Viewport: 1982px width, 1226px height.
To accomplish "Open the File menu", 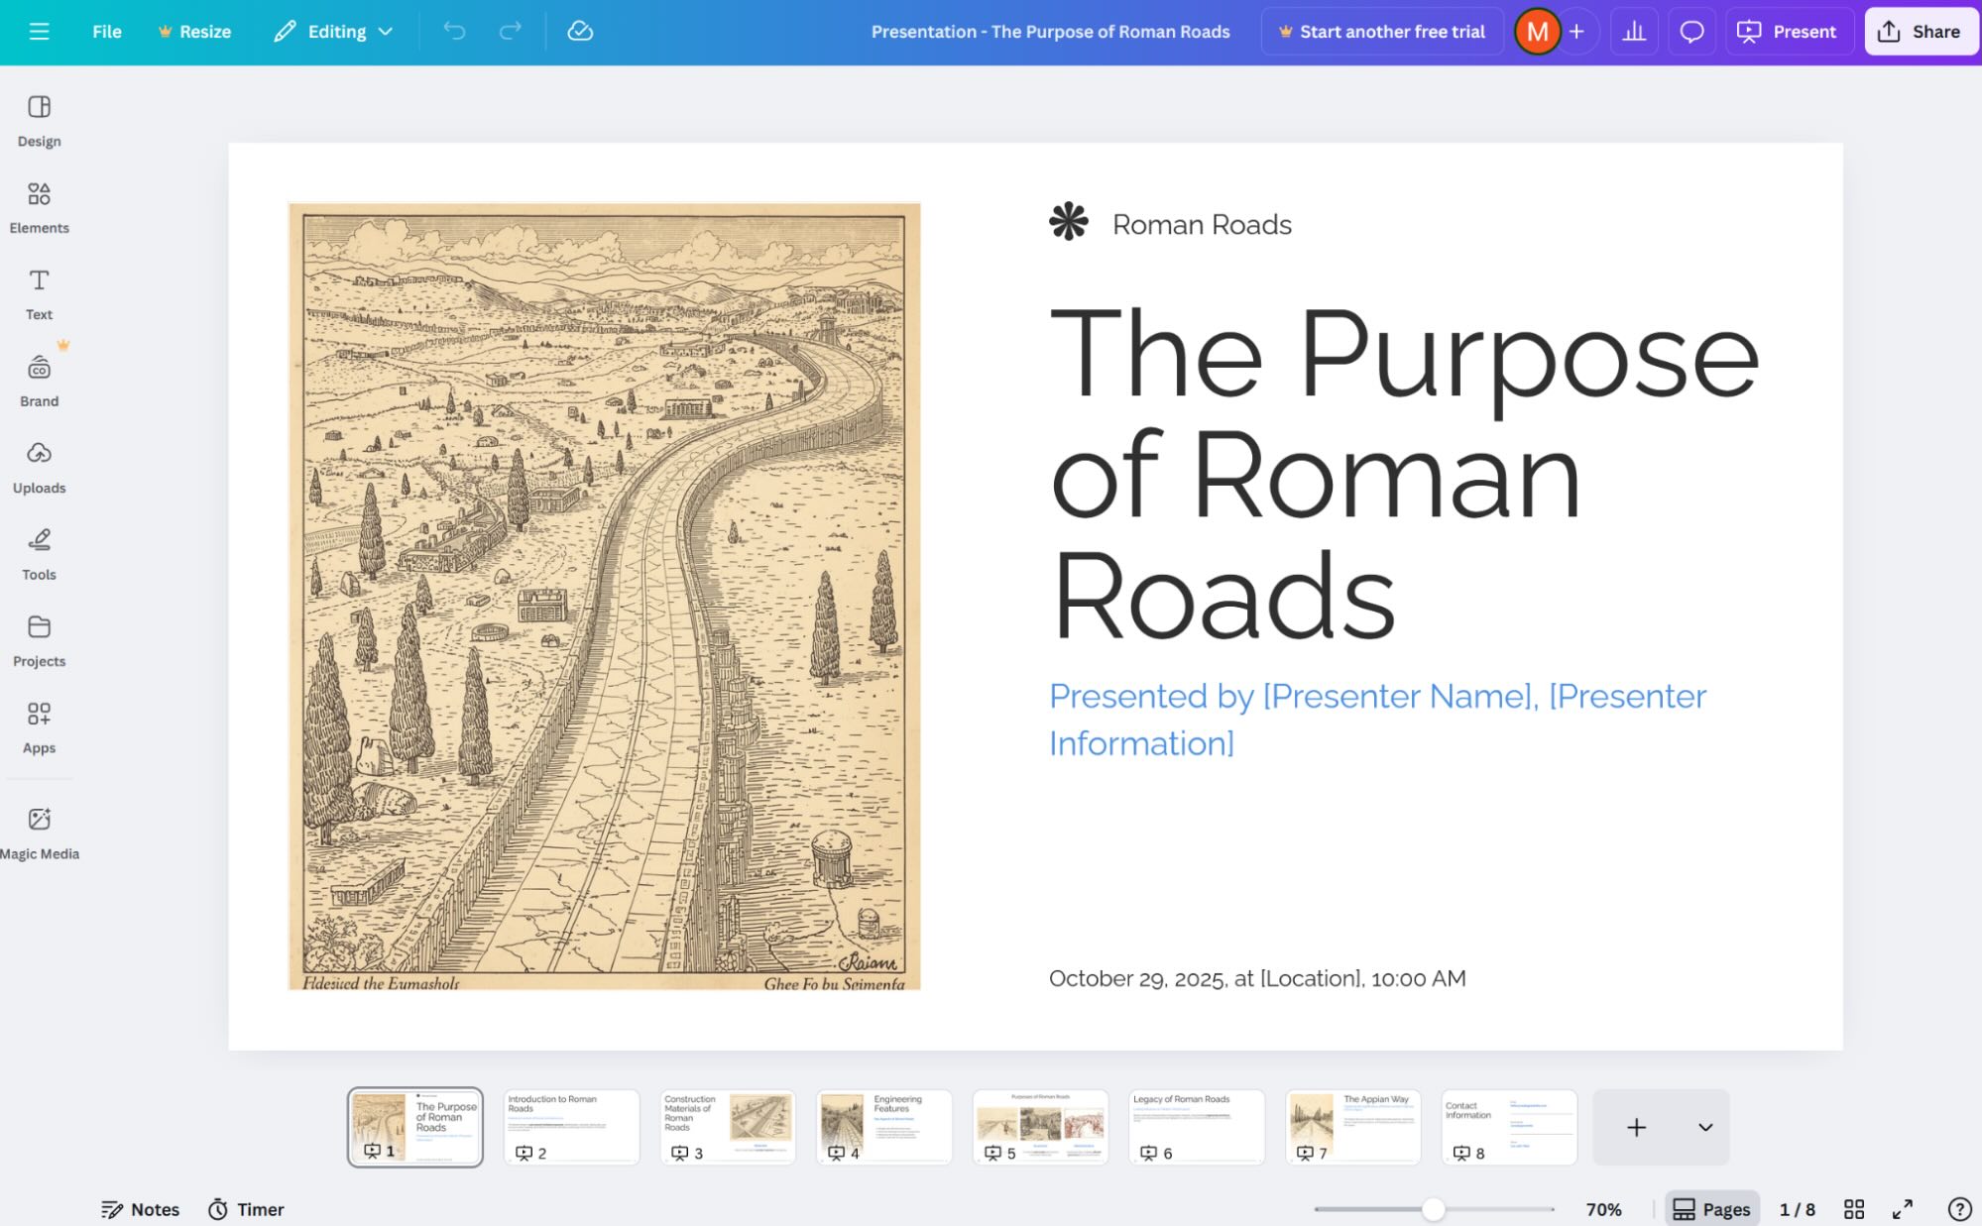I will 105,31.
